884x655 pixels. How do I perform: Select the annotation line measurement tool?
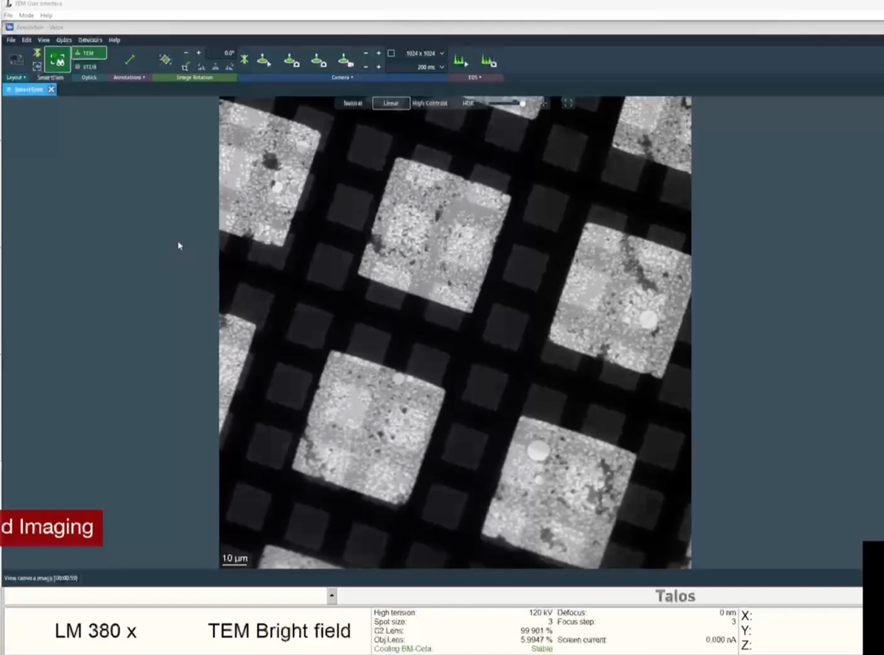pos(130,60)
